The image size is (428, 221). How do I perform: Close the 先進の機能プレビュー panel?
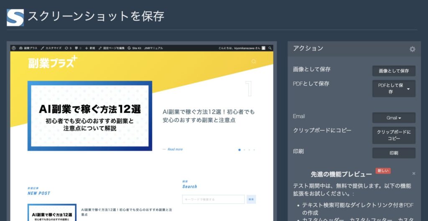coord(413,173)
